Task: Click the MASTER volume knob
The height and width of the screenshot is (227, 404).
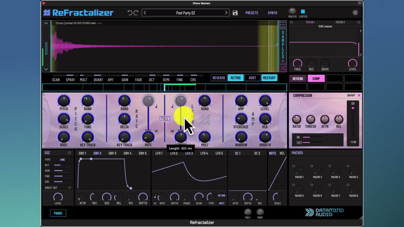Action: [292, 11]
